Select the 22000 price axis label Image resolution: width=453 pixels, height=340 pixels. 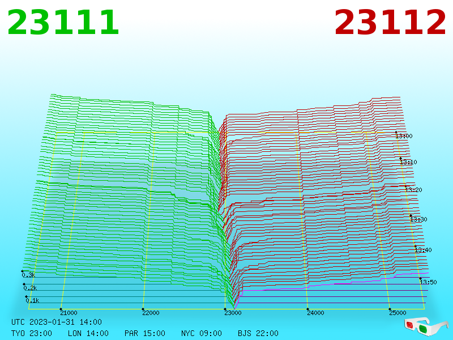pos(151,313)
